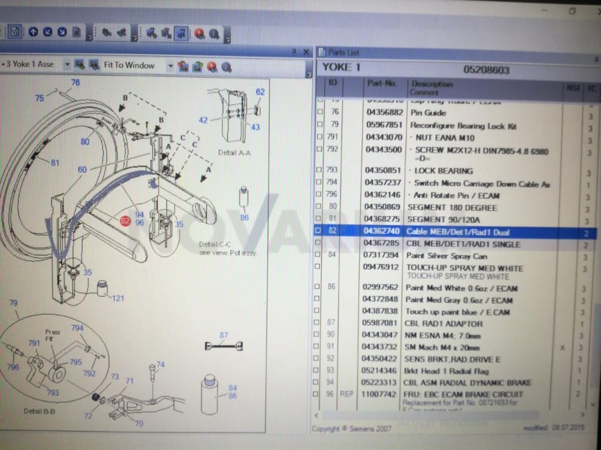Tick the checkbox for row 76 Pin Guide

(320, 112)
